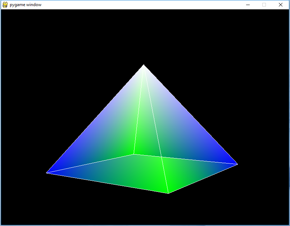
Task: Click the left bottom corner vertex
Action: 47,173
